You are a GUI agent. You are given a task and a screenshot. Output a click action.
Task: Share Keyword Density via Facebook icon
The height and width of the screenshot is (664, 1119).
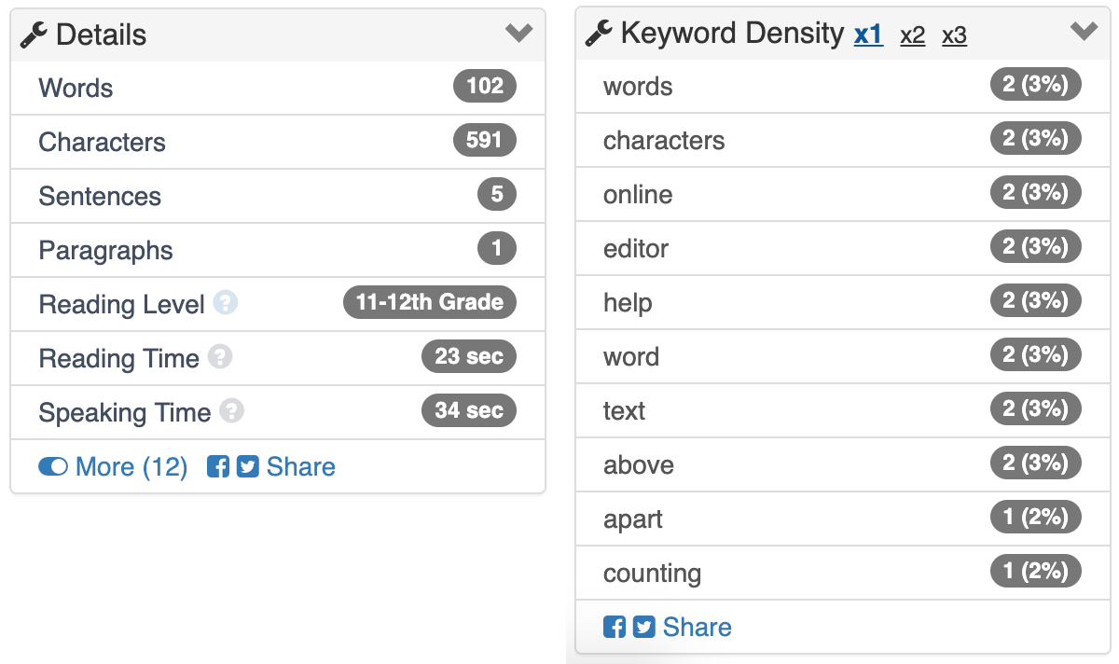tap(615, 628)
